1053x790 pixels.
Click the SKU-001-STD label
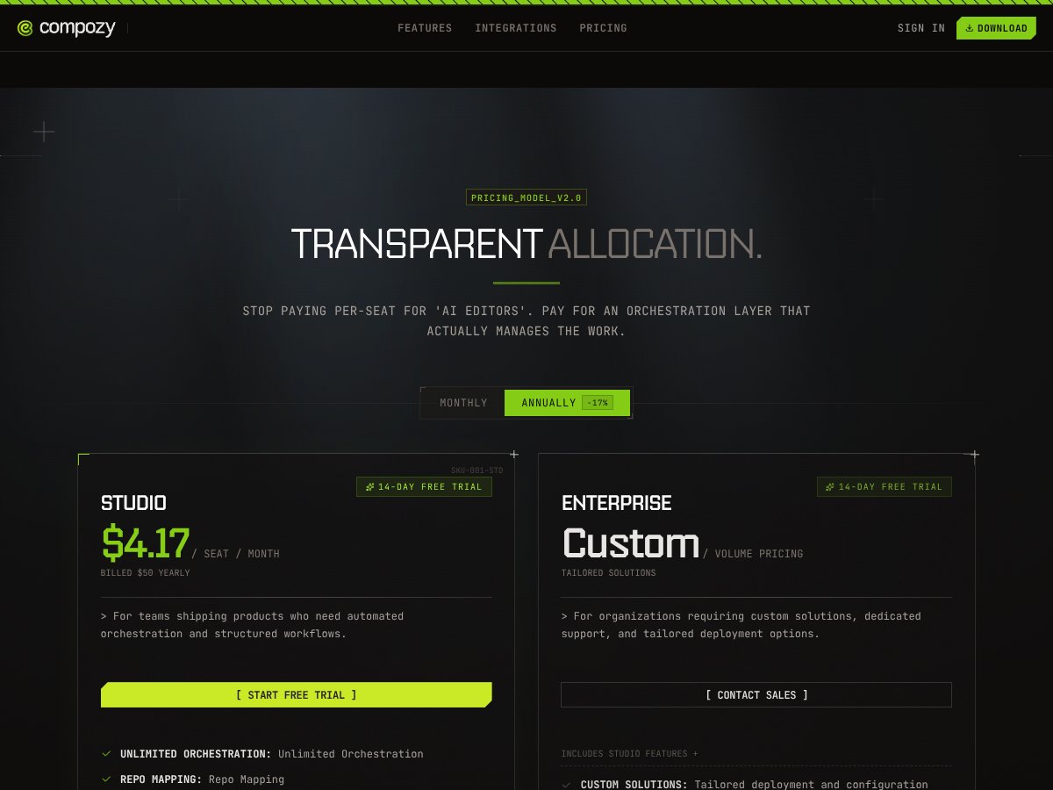coord(476,470)
